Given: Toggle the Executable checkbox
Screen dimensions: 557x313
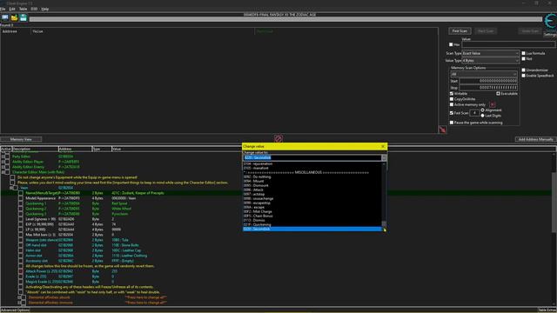Looking at the screenshot, I should tap(498, 94).
